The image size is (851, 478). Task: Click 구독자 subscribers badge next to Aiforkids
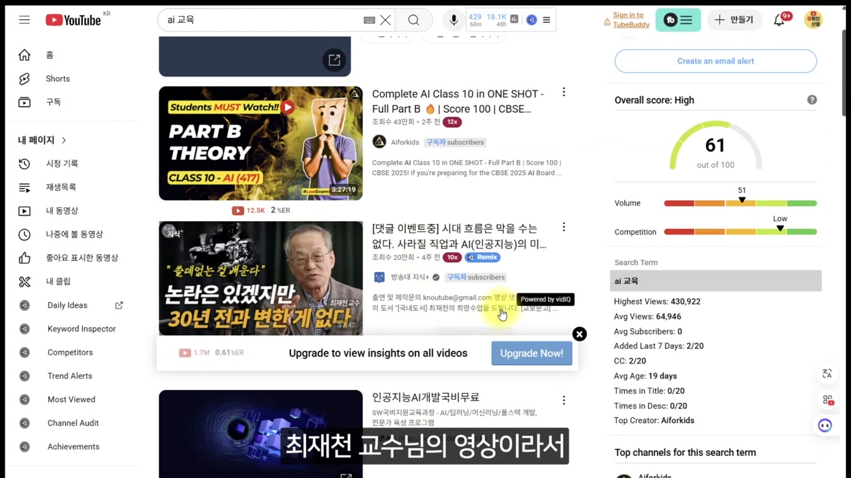click(x=455, y=142)
